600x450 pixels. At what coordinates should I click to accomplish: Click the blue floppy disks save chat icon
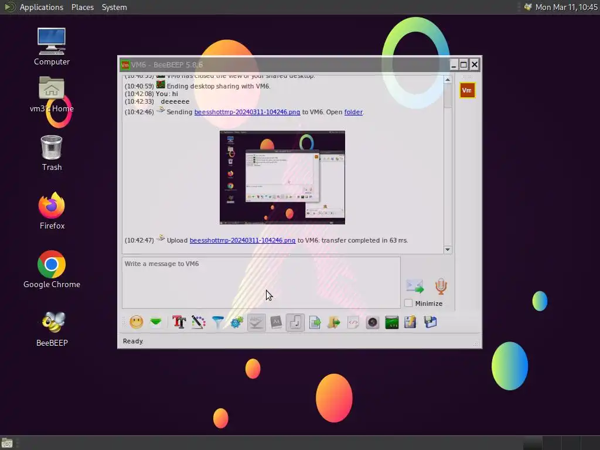point(431,322)
